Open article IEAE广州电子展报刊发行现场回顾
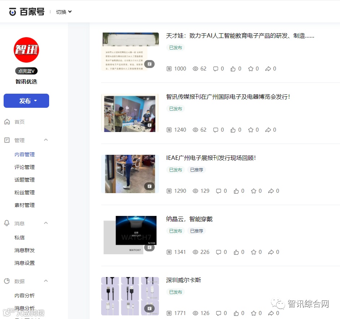Viewport: 340px width, 319px height. [x=211, y=158]
